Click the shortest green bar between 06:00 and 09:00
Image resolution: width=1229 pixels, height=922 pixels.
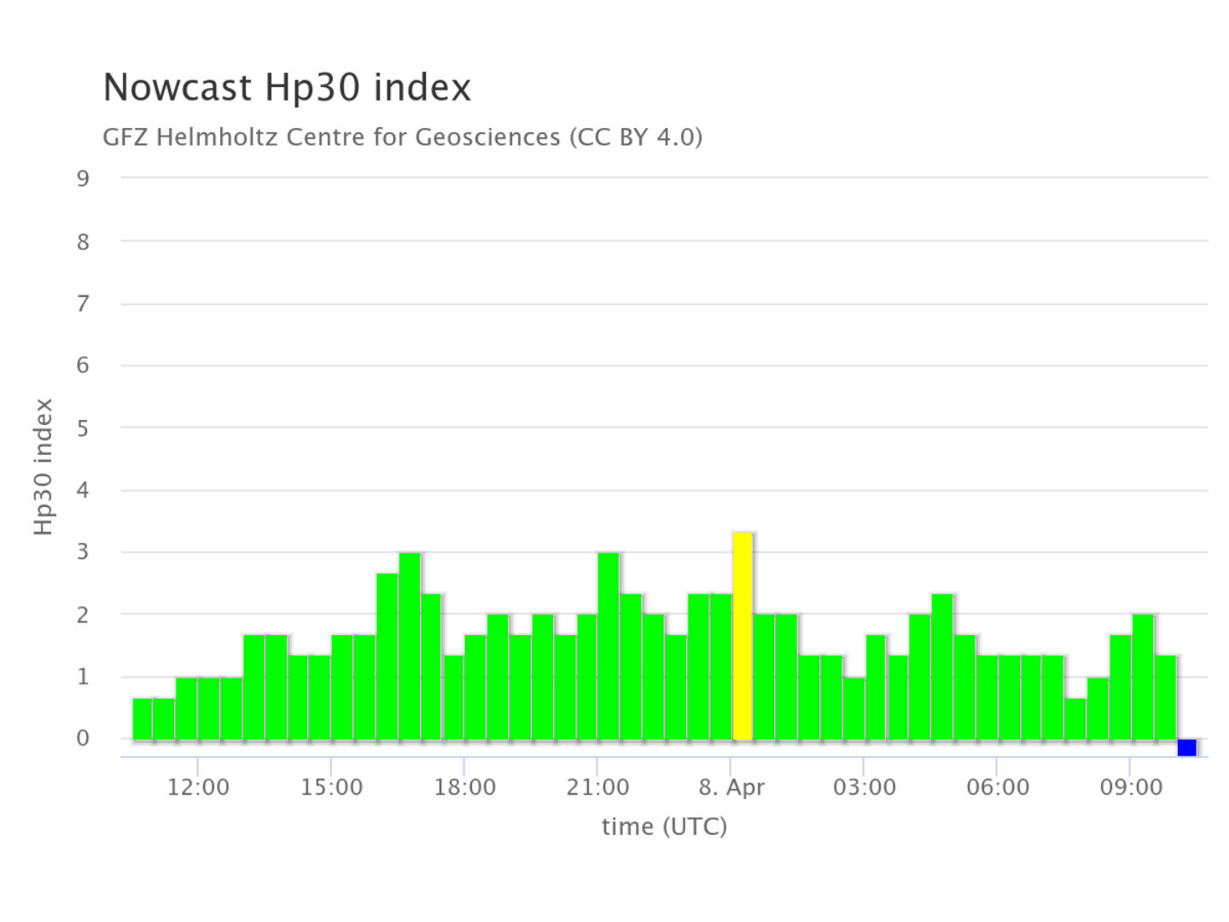point(1075,719)
